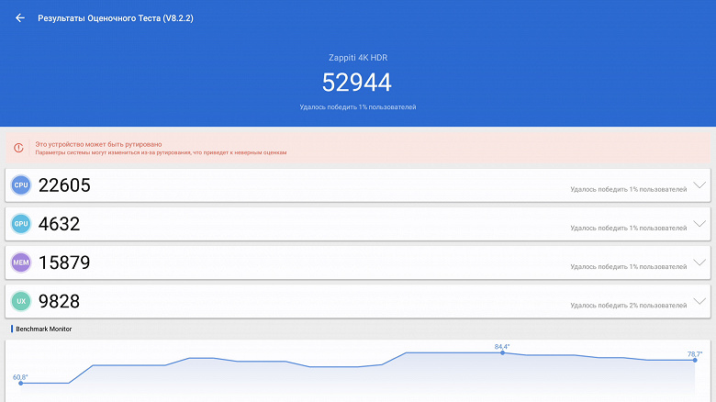Click the 60,8° starting temperature point
716x402 pixels.
point(20,383)
